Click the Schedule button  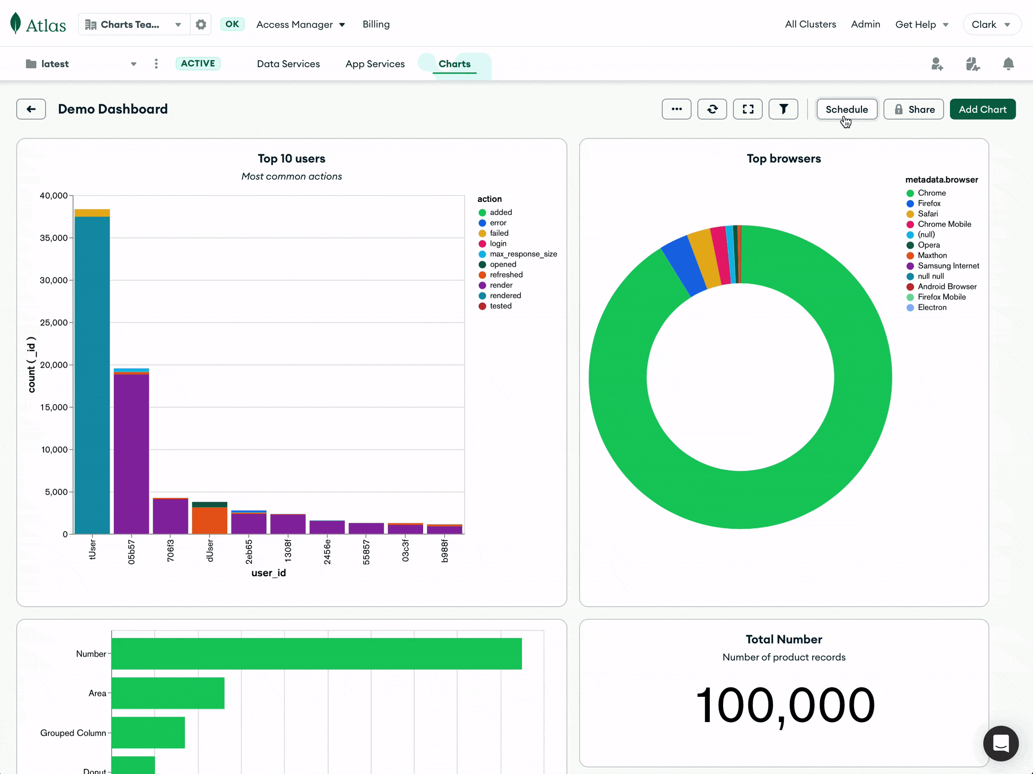pos(846,109)
